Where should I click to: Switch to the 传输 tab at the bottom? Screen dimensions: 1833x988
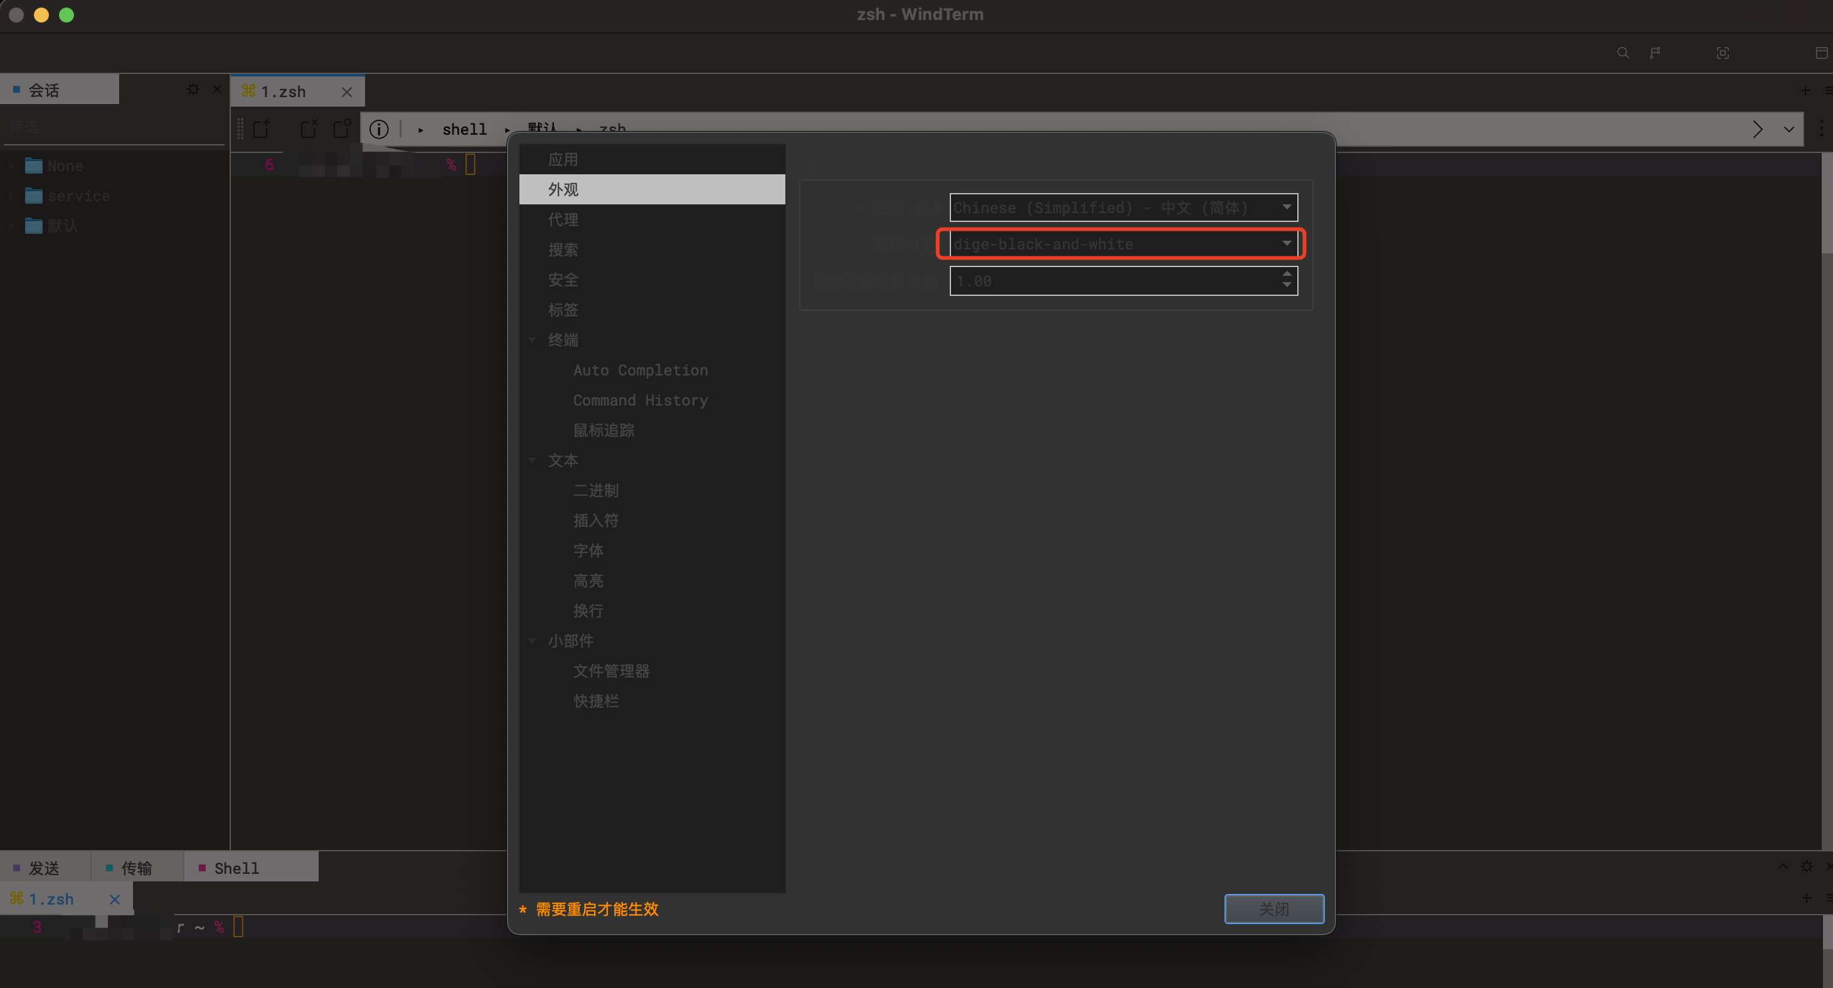coord(138,867)
